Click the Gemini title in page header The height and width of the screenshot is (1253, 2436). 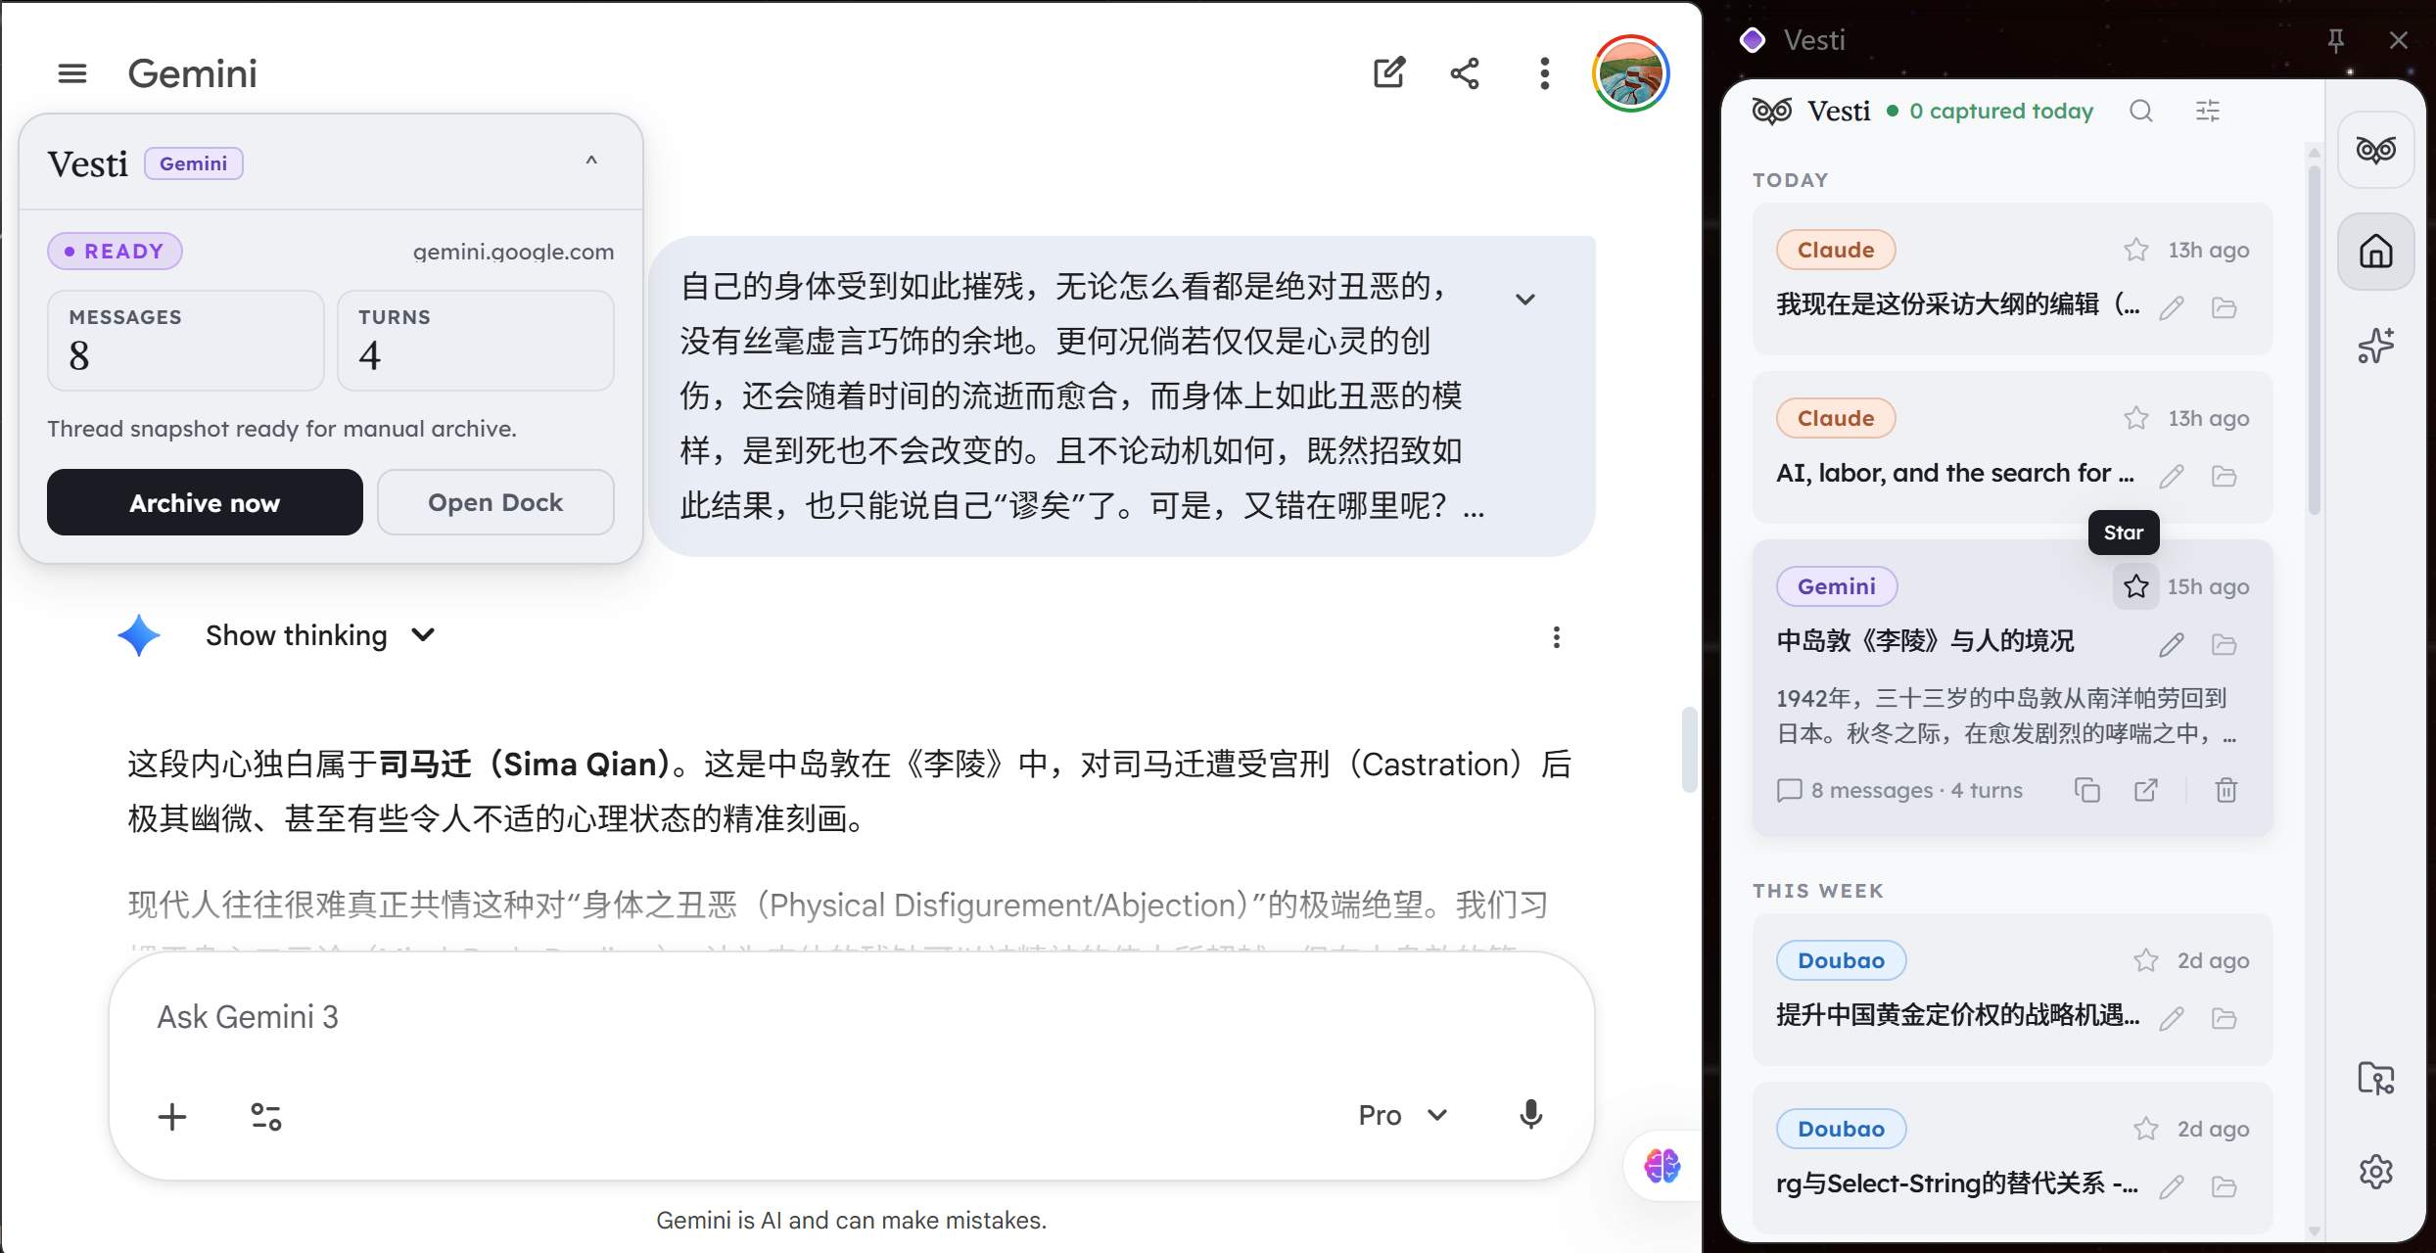point(192,73)
